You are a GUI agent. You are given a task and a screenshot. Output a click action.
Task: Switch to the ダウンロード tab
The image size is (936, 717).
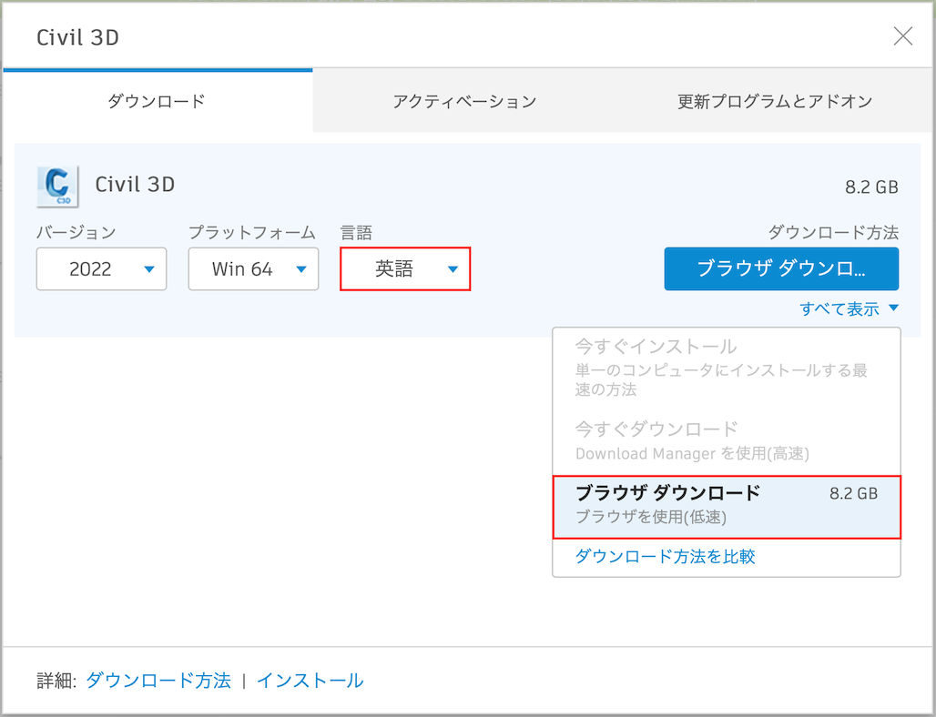(x=157, y=101)
